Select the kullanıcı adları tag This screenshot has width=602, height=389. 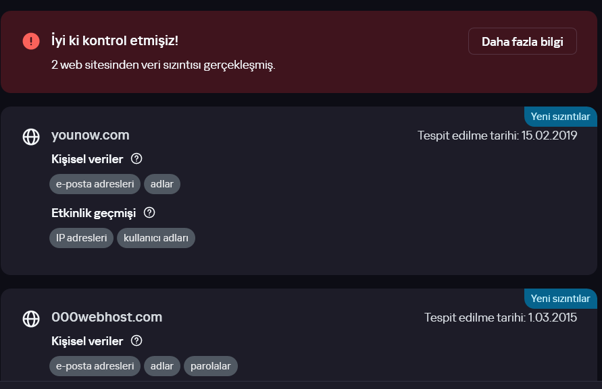(x=156, y=238)
